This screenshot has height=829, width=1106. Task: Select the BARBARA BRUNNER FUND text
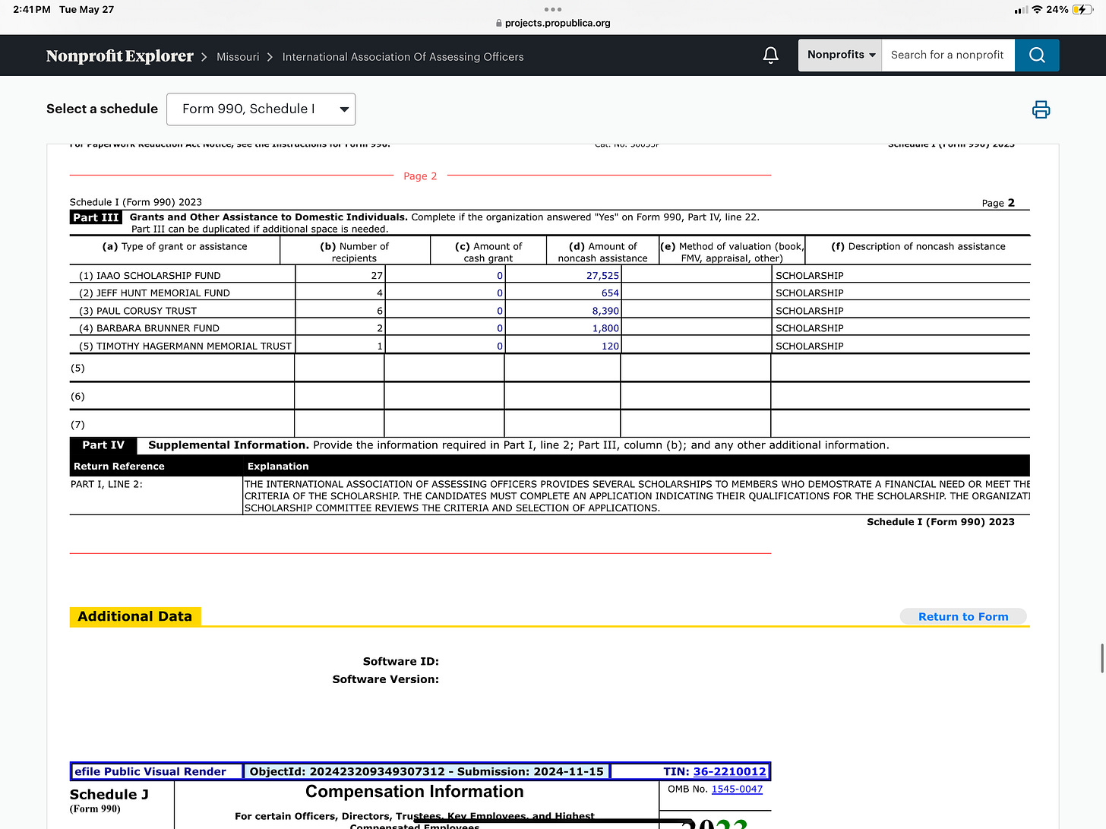[157, 328]
